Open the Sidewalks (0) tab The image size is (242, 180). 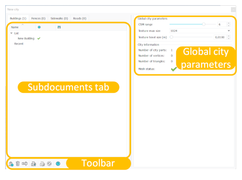(59, 18)
